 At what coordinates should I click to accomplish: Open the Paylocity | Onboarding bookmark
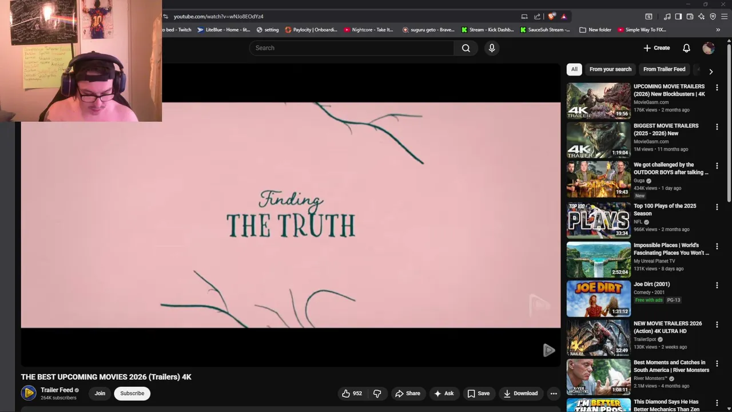[311, 30]
